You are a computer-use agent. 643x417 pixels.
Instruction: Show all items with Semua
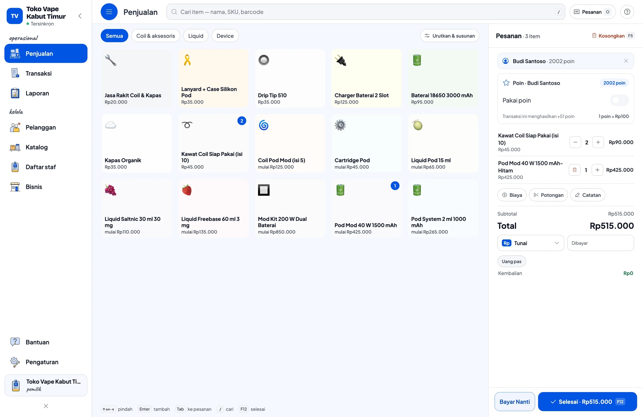coord(114,36)
